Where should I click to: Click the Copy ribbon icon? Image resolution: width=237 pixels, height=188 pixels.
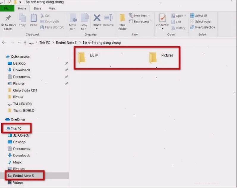click(22, 18)
